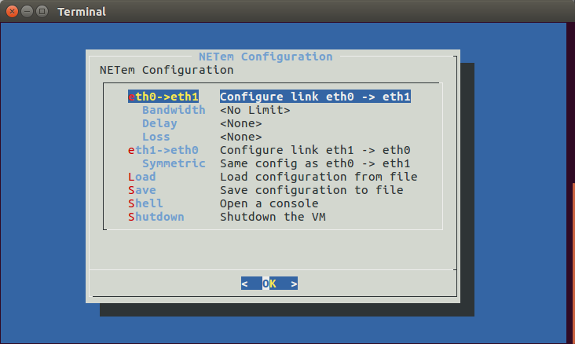The width and height of the screenshot is (575, 344).
Task: Close the Terminal window
Action: [x=12, y=11]
